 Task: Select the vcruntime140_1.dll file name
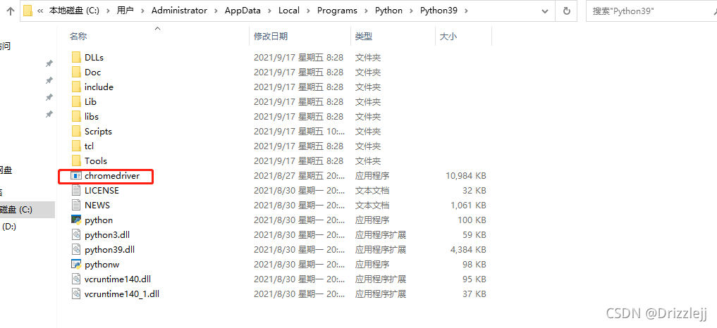coord(122,294)
